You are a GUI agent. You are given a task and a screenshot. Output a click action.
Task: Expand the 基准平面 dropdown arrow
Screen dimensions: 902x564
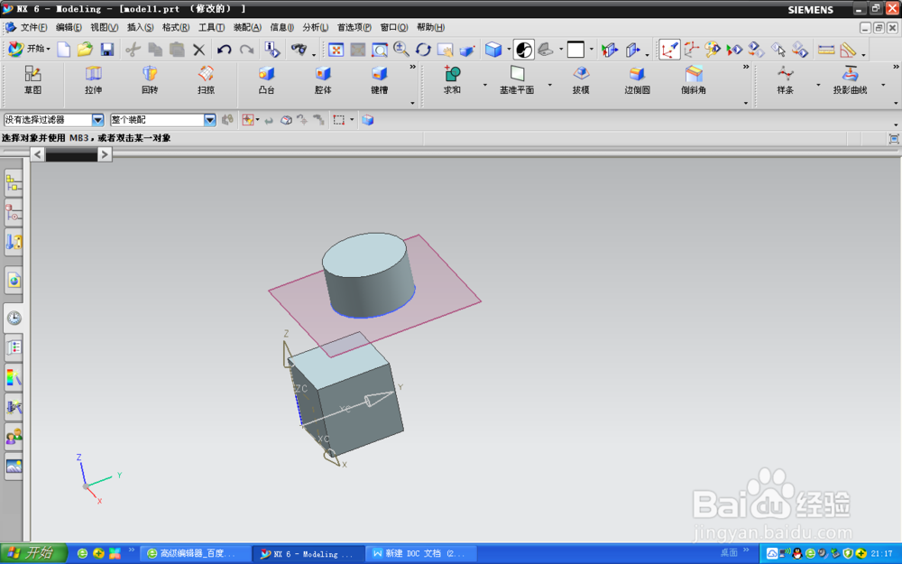(549, 85)
